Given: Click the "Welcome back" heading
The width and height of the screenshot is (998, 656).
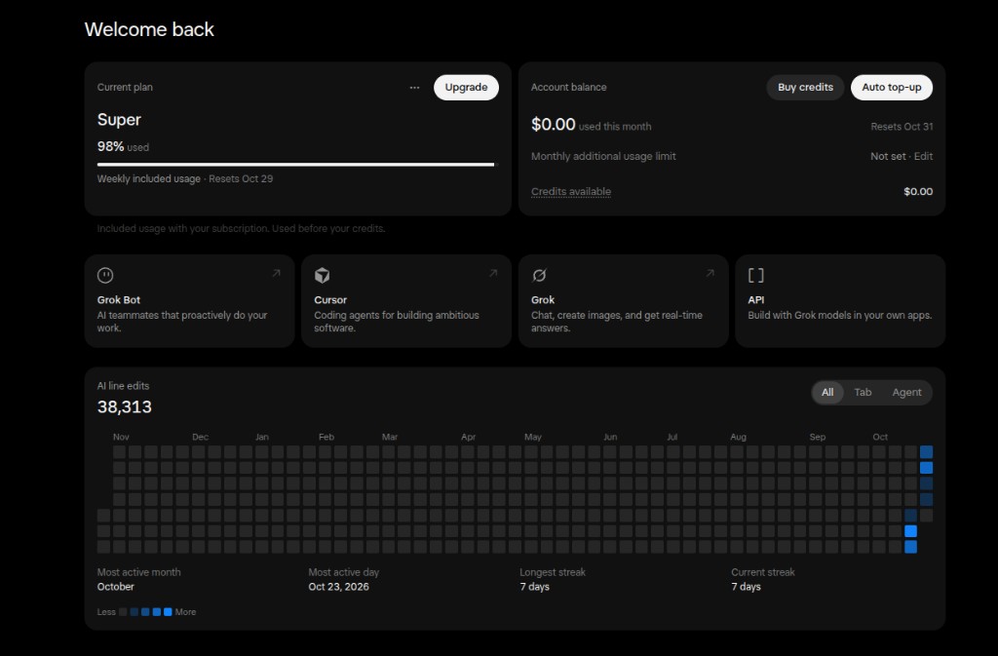Looking at the screenshot, I should point(149,29).
